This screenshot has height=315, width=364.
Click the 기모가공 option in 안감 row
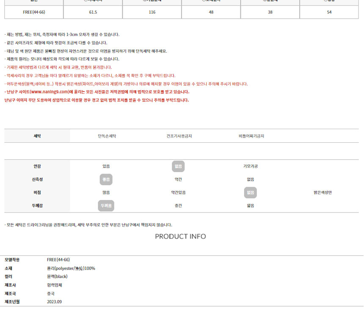pos(250,166)
